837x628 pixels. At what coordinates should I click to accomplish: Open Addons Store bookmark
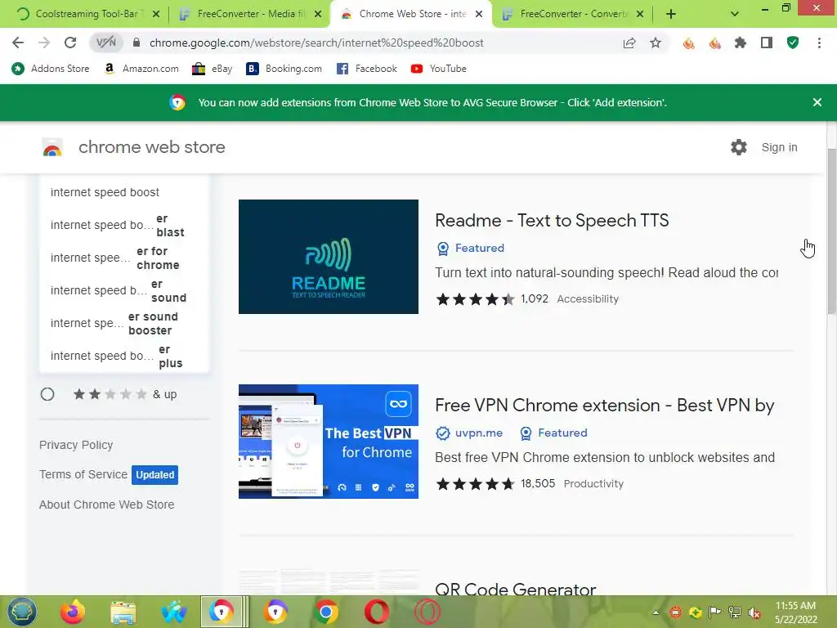pyautogui.click(x=50, y=69)
